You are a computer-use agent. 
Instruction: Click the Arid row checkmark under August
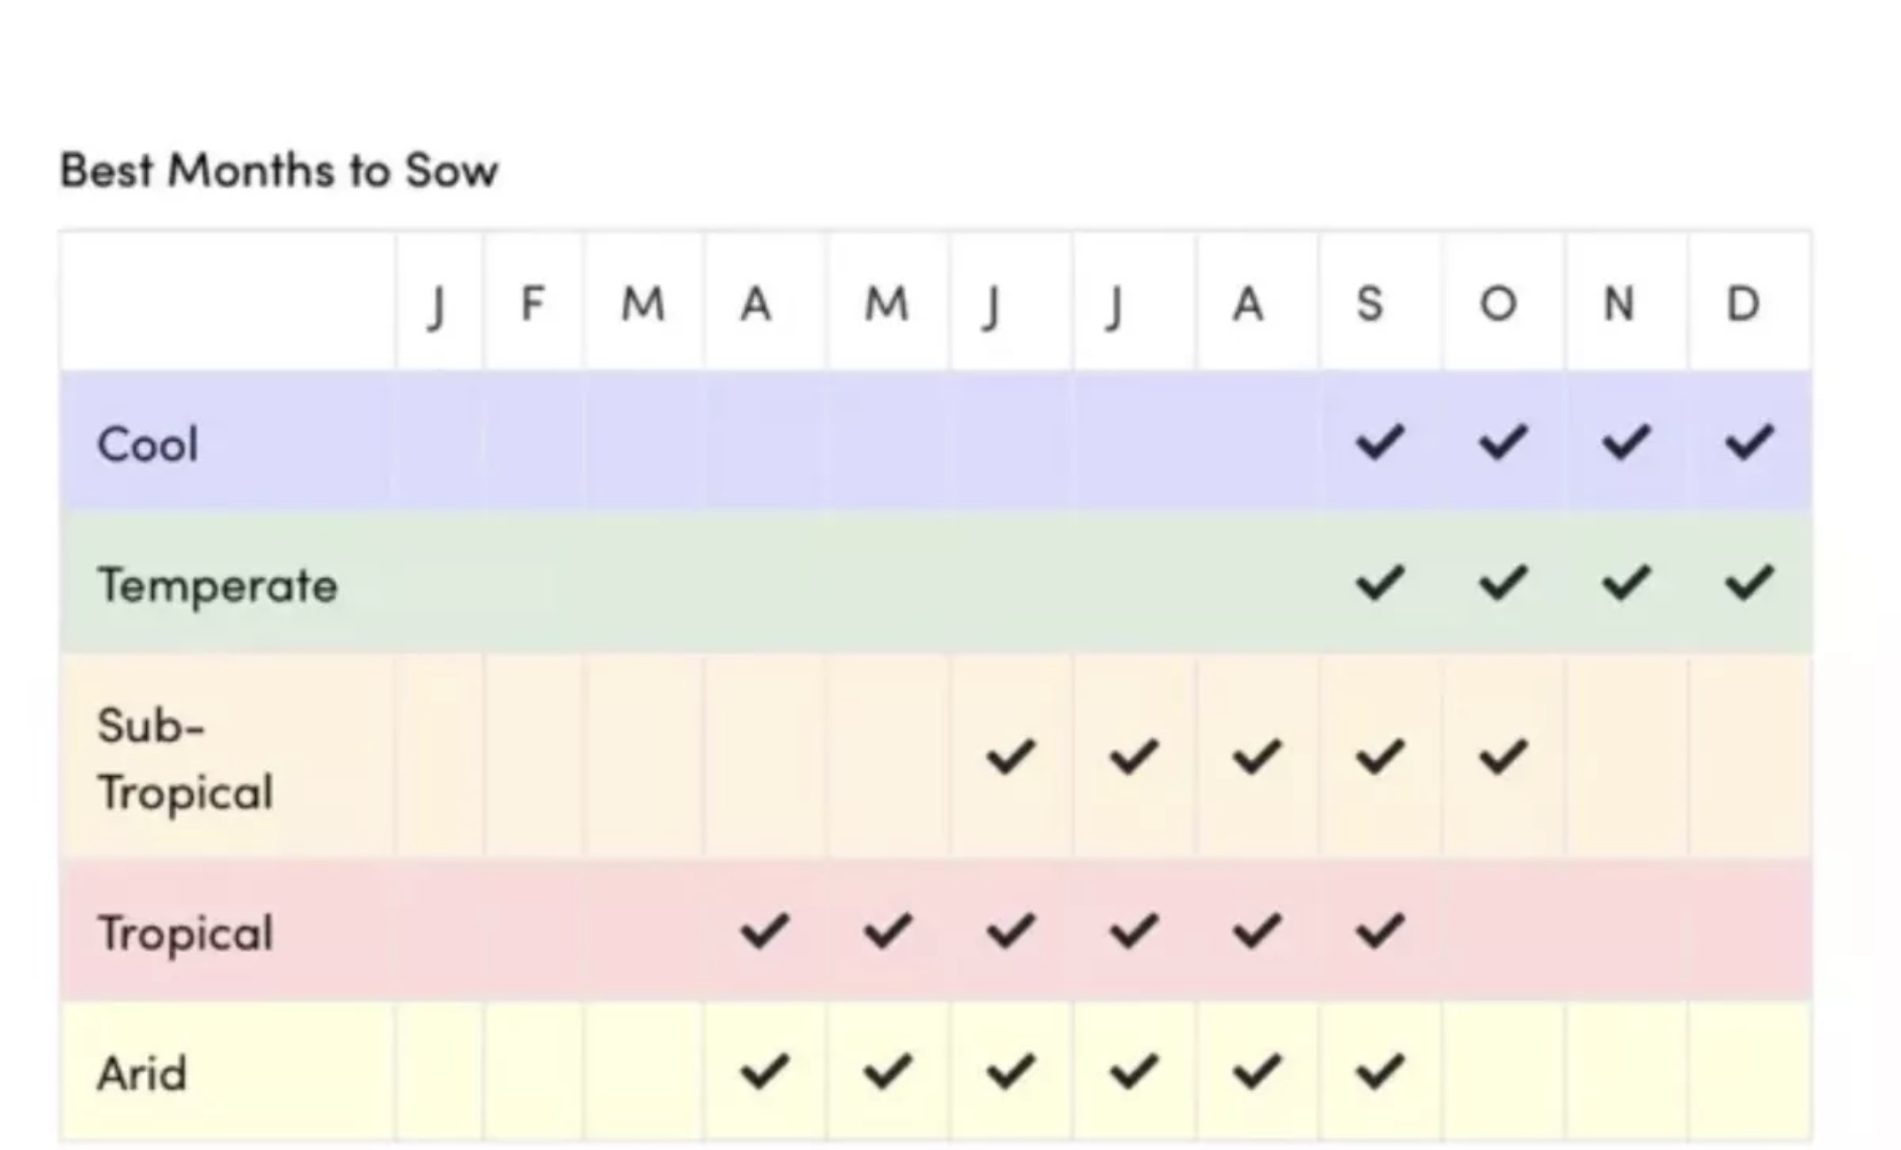click(1256, 1072)
